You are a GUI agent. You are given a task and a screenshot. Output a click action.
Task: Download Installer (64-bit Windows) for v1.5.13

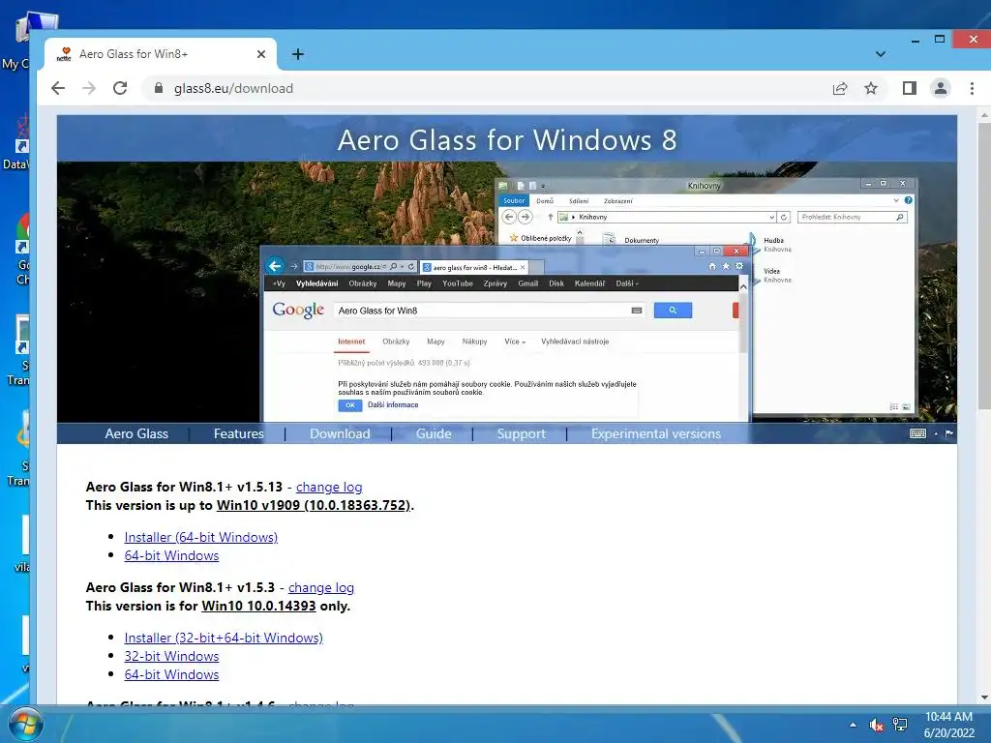coord(201,537)
